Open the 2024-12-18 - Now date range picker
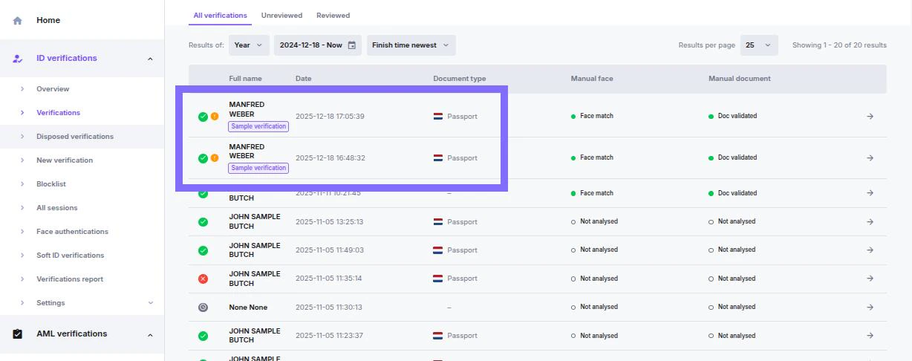 click(x=318, y=45)
